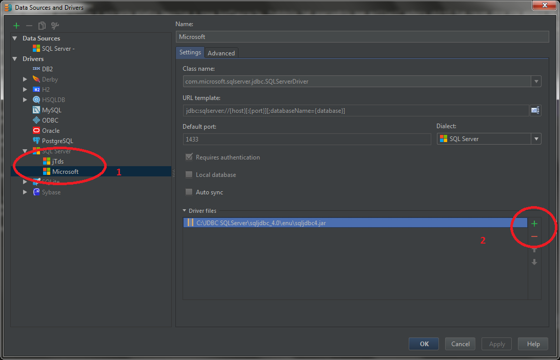The image size is (560, 360).
Task: Open the Dialect SQL Server dropdown
Action: [536, 139]
